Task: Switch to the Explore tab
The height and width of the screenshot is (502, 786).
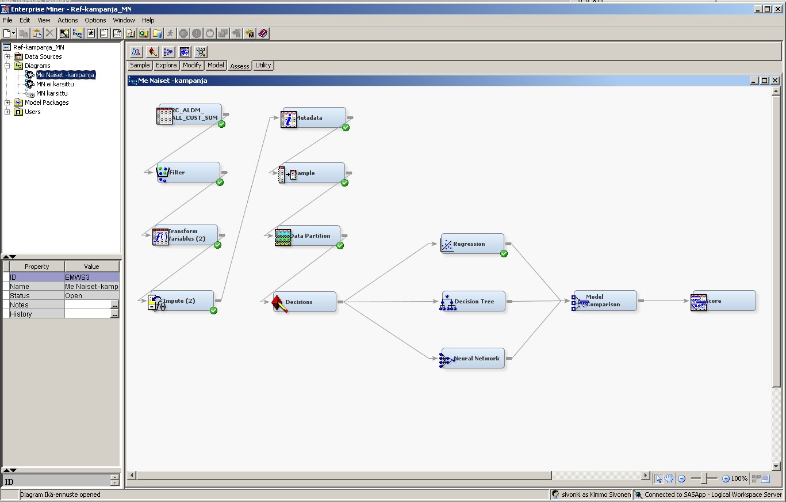Action: click(166, 66)
